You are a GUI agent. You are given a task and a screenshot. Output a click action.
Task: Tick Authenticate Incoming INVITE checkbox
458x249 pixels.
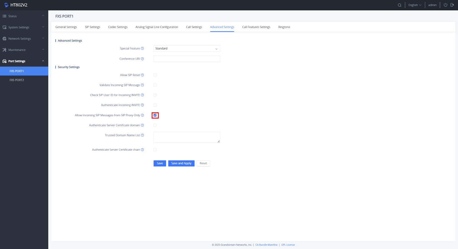[x=155, y=105]
